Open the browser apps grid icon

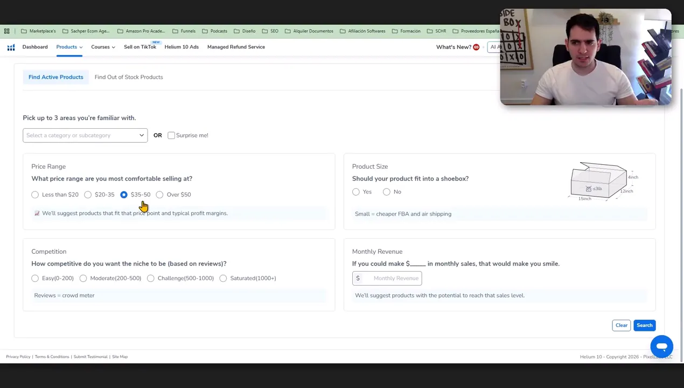tap(6, 31)
